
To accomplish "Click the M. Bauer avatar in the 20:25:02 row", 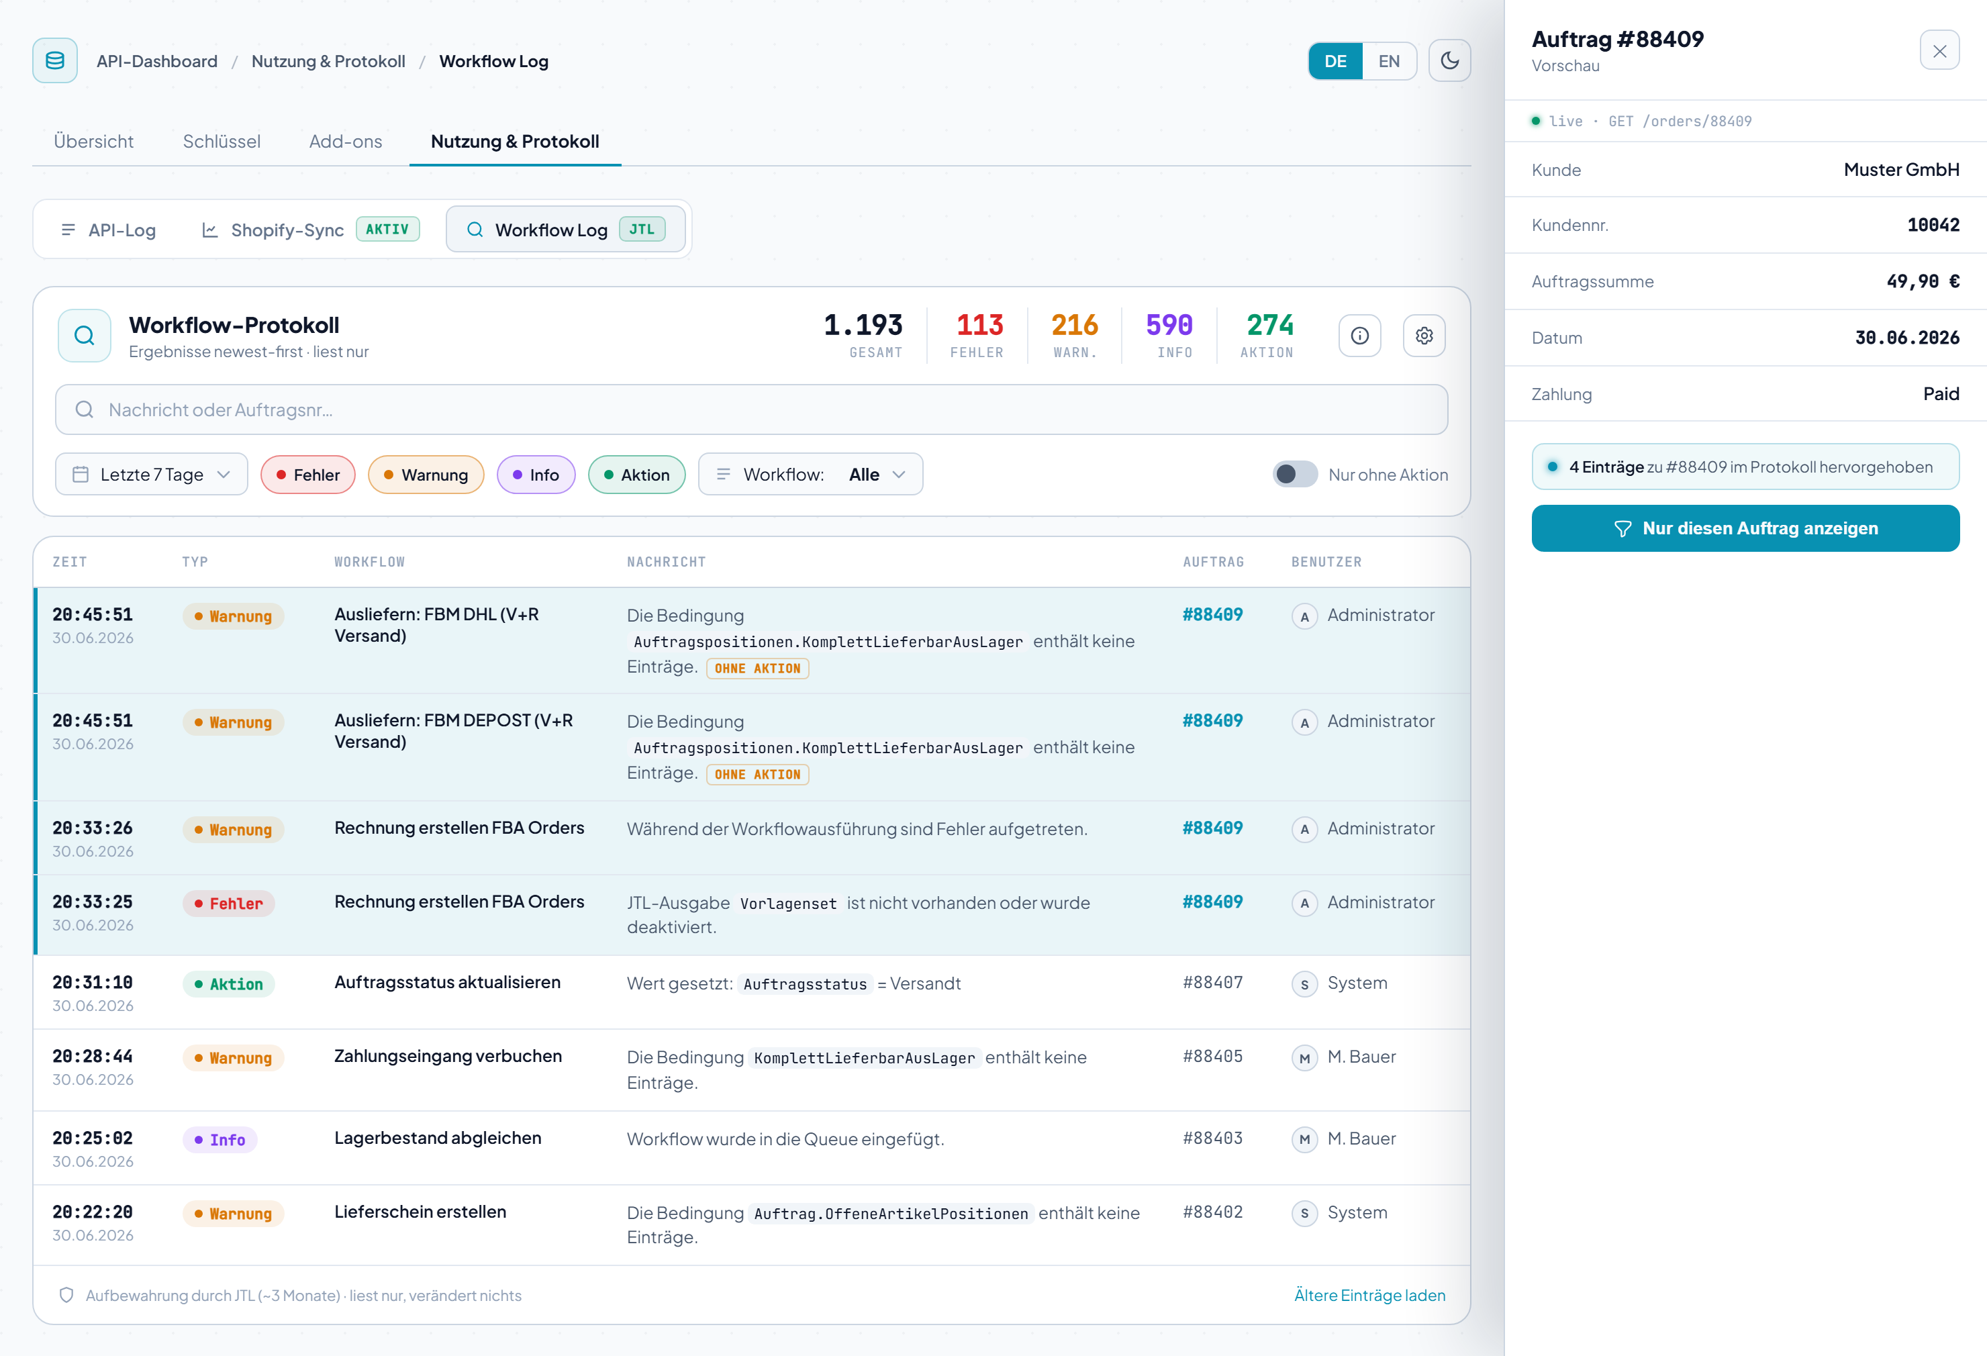I will [1304, 1139].
